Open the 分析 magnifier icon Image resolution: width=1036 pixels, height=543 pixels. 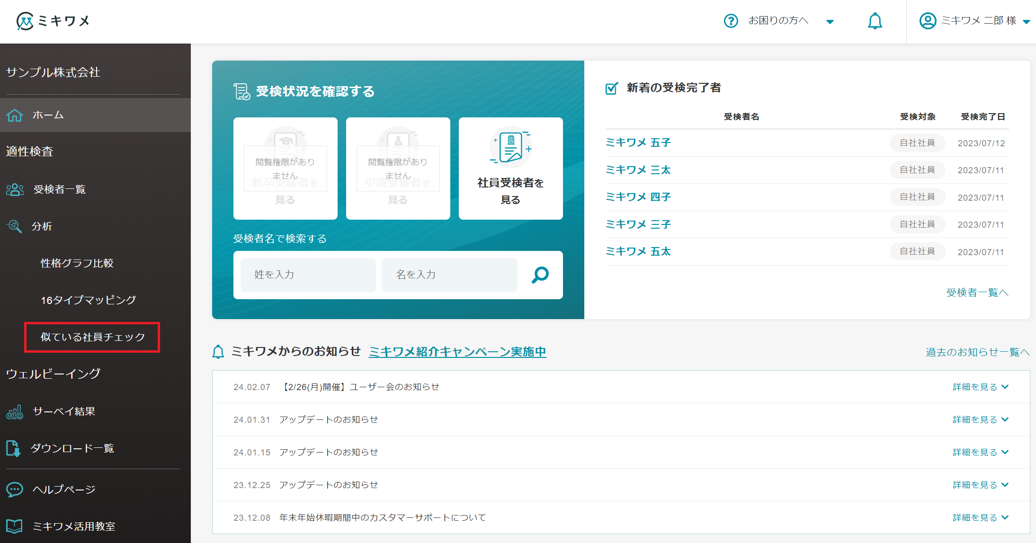click(x=14, y=226)
